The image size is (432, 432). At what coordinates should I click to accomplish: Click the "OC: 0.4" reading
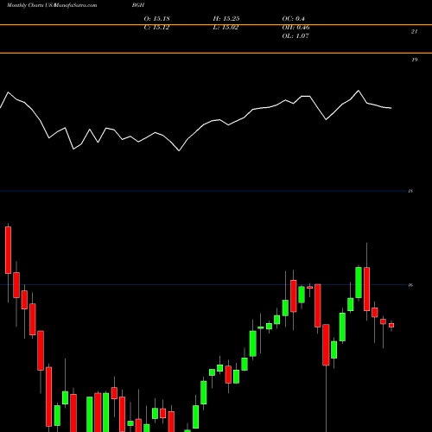point(293,19)
